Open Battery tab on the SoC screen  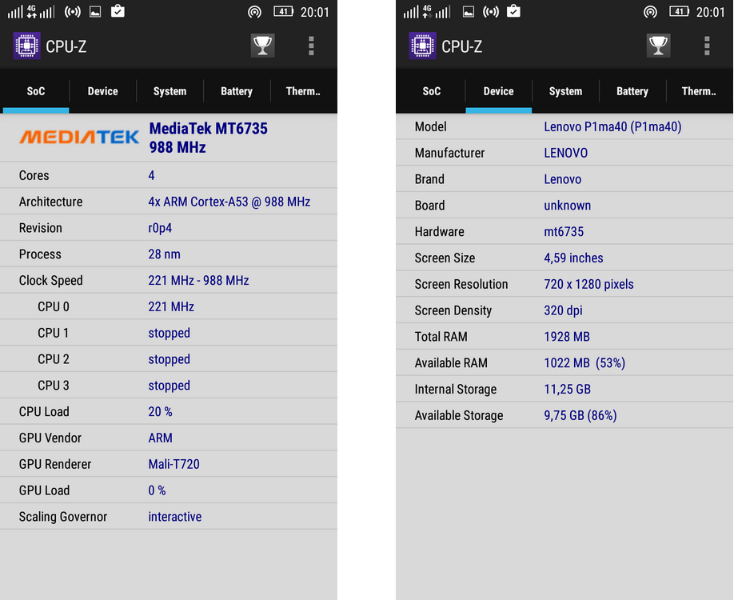coord(237,91)
